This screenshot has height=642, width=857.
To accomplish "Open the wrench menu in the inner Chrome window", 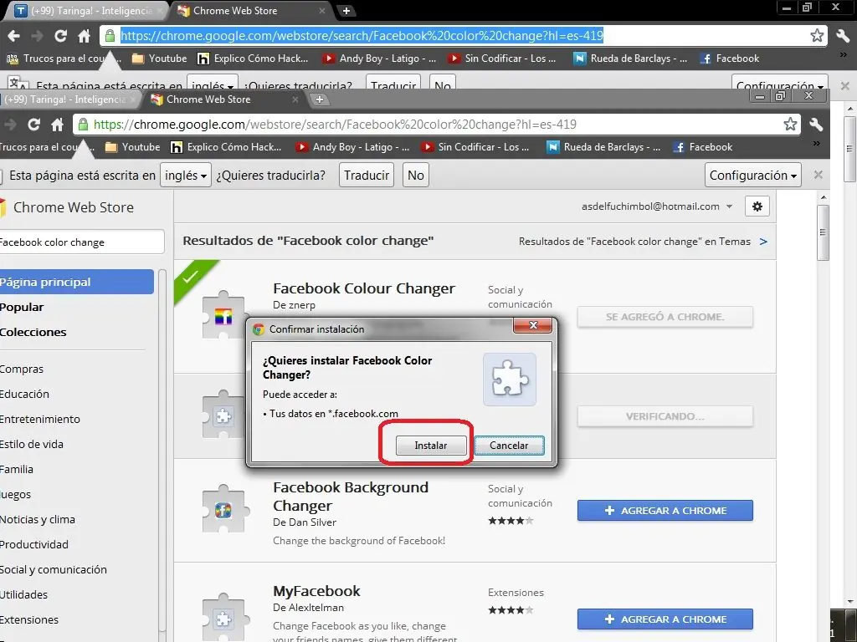I will point(816,125).
